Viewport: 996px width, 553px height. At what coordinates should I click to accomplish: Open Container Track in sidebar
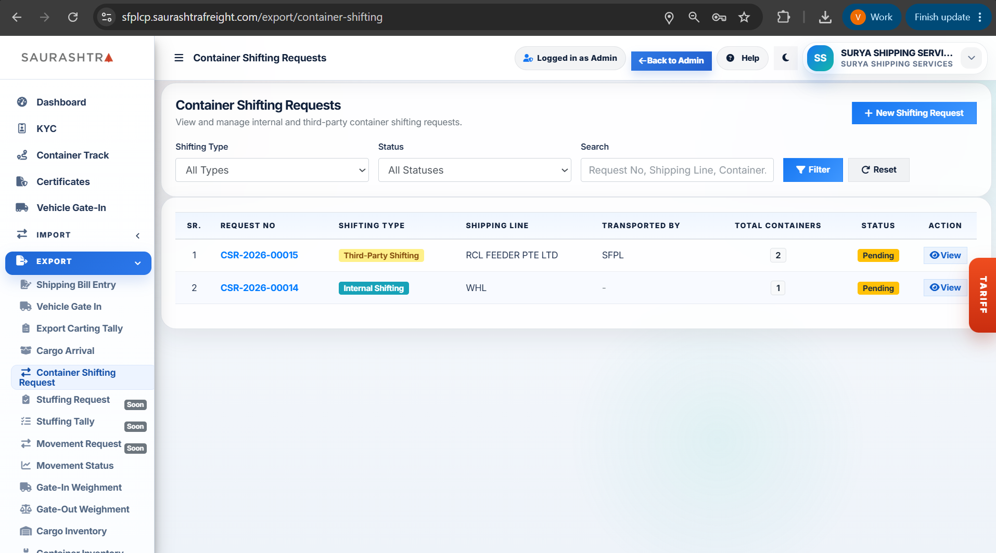72,155
